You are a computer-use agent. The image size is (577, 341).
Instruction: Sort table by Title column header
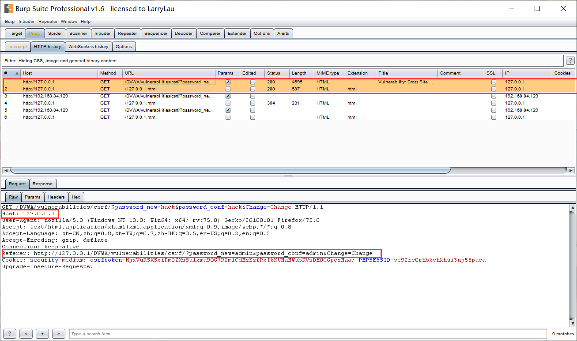tap(407, 73)
